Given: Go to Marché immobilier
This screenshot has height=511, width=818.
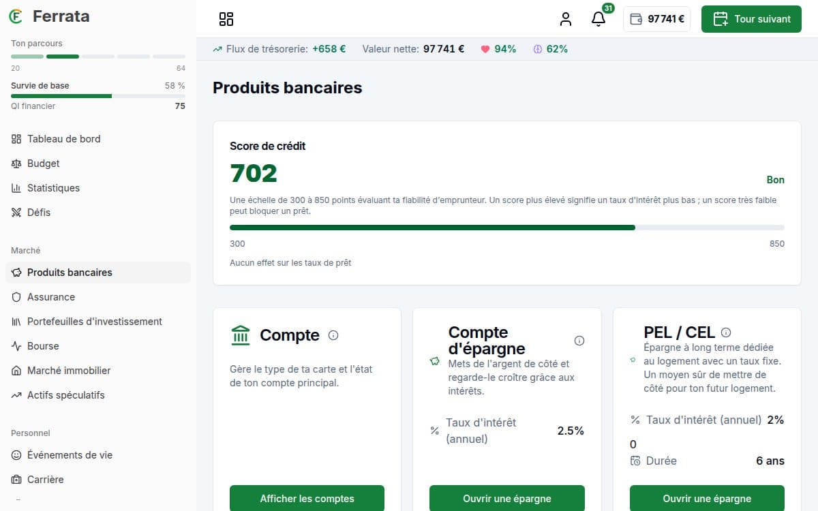Looking at the screenshot, I should [x=98, y=371].
